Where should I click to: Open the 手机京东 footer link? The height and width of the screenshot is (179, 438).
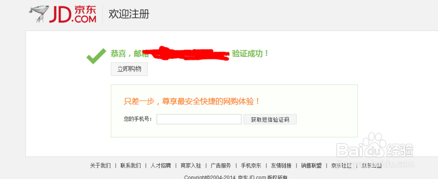point(251,165)
